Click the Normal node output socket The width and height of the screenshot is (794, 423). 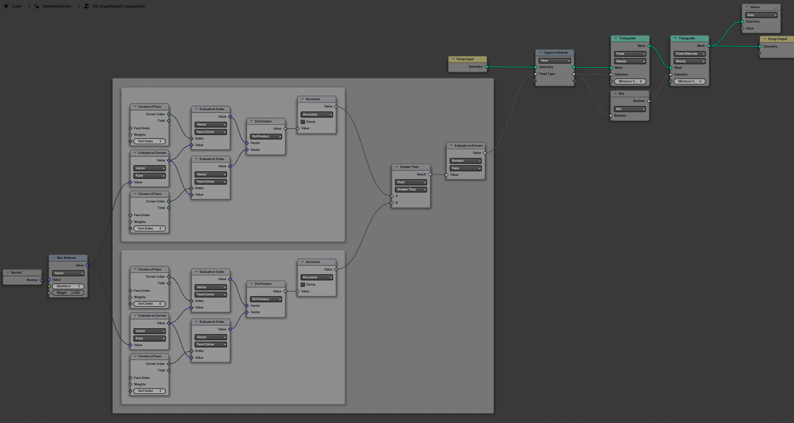click(x=41, y=280)
